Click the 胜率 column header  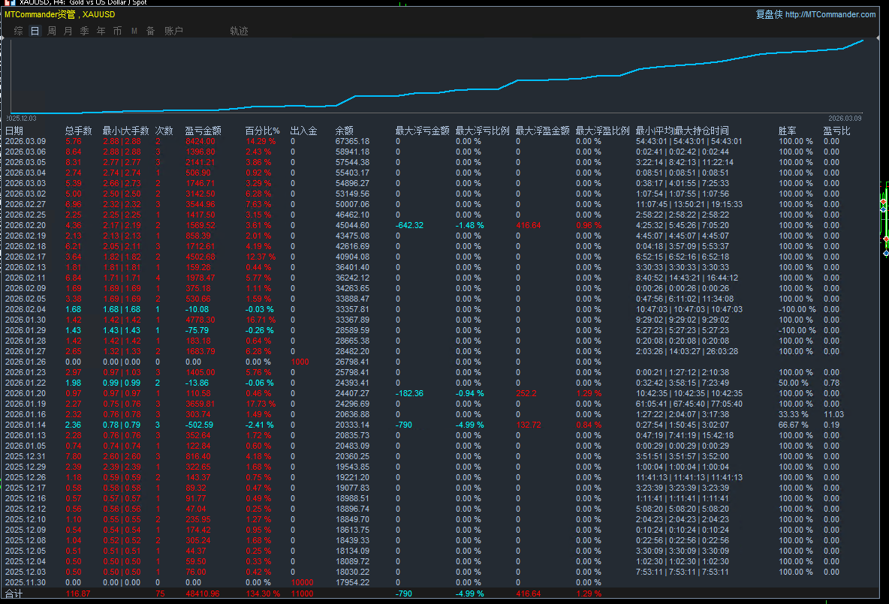click(788, 131)
